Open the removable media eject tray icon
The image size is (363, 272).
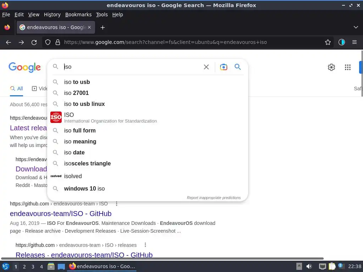tap(299, 266)
